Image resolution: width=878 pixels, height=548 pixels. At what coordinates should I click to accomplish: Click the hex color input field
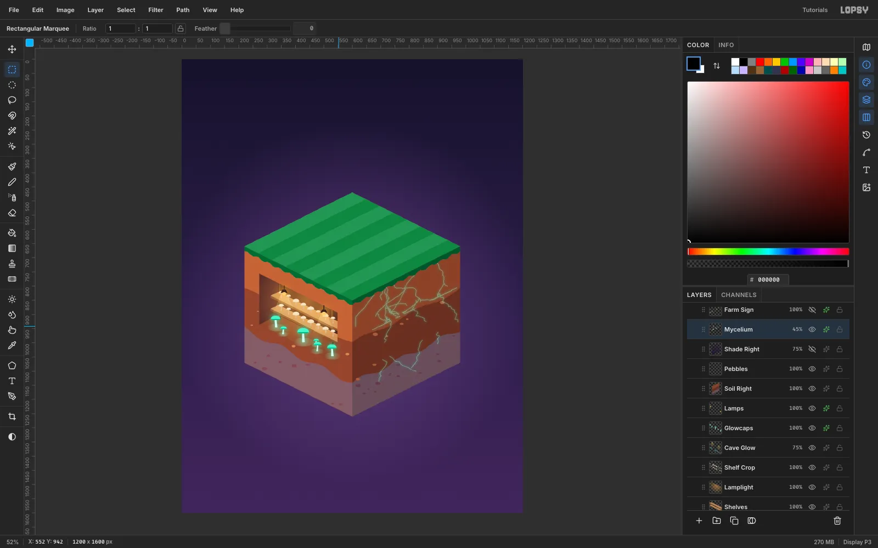pos(768,279)
